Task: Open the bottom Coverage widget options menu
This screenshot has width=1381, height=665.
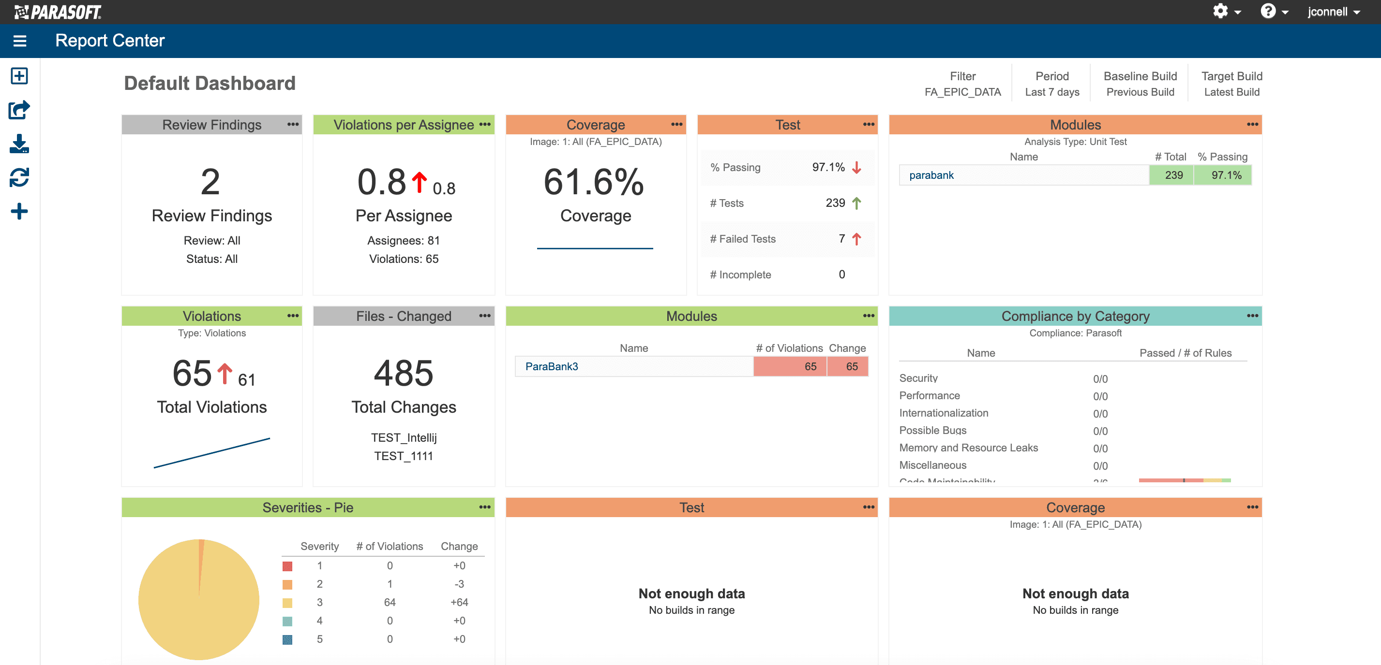Action: [1252, 506]
